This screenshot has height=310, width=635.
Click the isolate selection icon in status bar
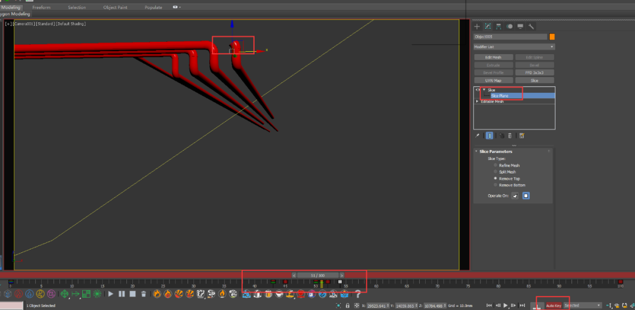tap(339, 305)
